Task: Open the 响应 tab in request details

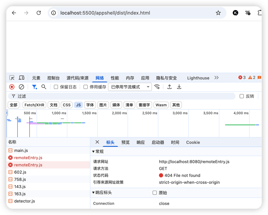Action: coord(141,142)
